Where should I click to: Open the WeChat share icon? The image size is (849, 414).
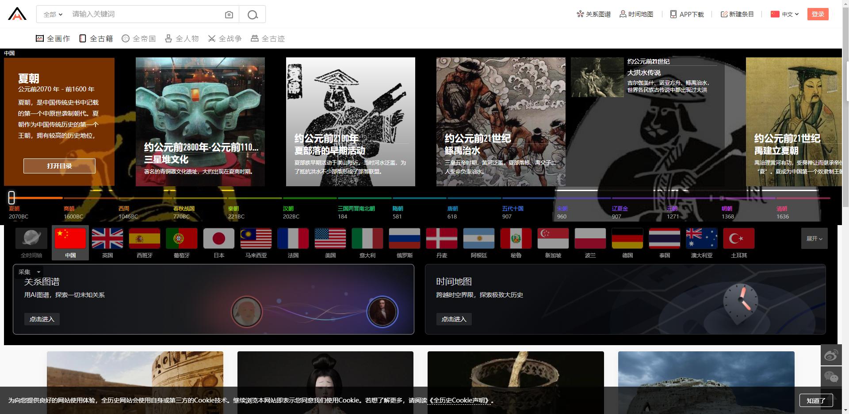click(x=831, y=377)
